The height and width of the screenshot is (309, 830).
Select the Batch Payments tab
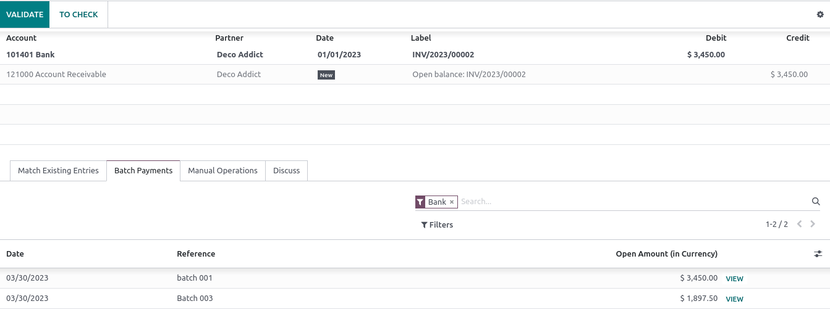tap(143, 171)
